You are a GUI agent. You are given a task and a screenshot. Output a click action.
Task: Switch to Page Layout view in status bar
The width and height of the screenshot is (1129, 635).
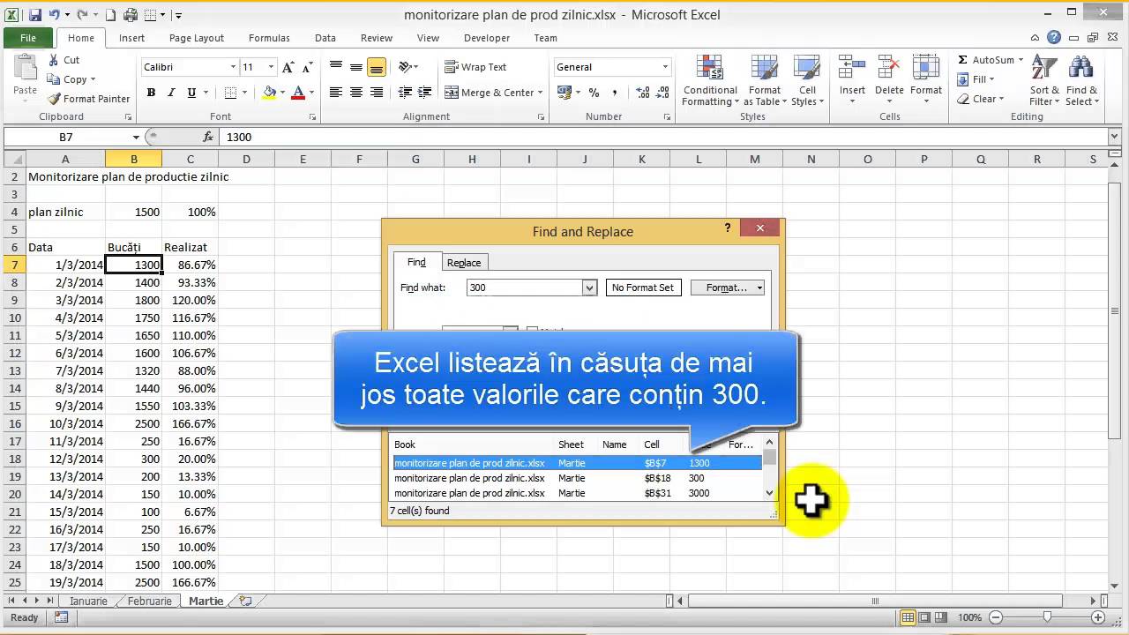pyautogui.click(x=926, y=617)
